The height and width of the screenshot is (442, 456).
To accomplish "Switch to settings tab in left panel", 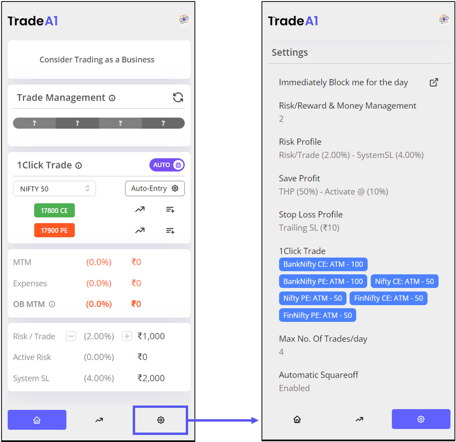I will (161, 420).
